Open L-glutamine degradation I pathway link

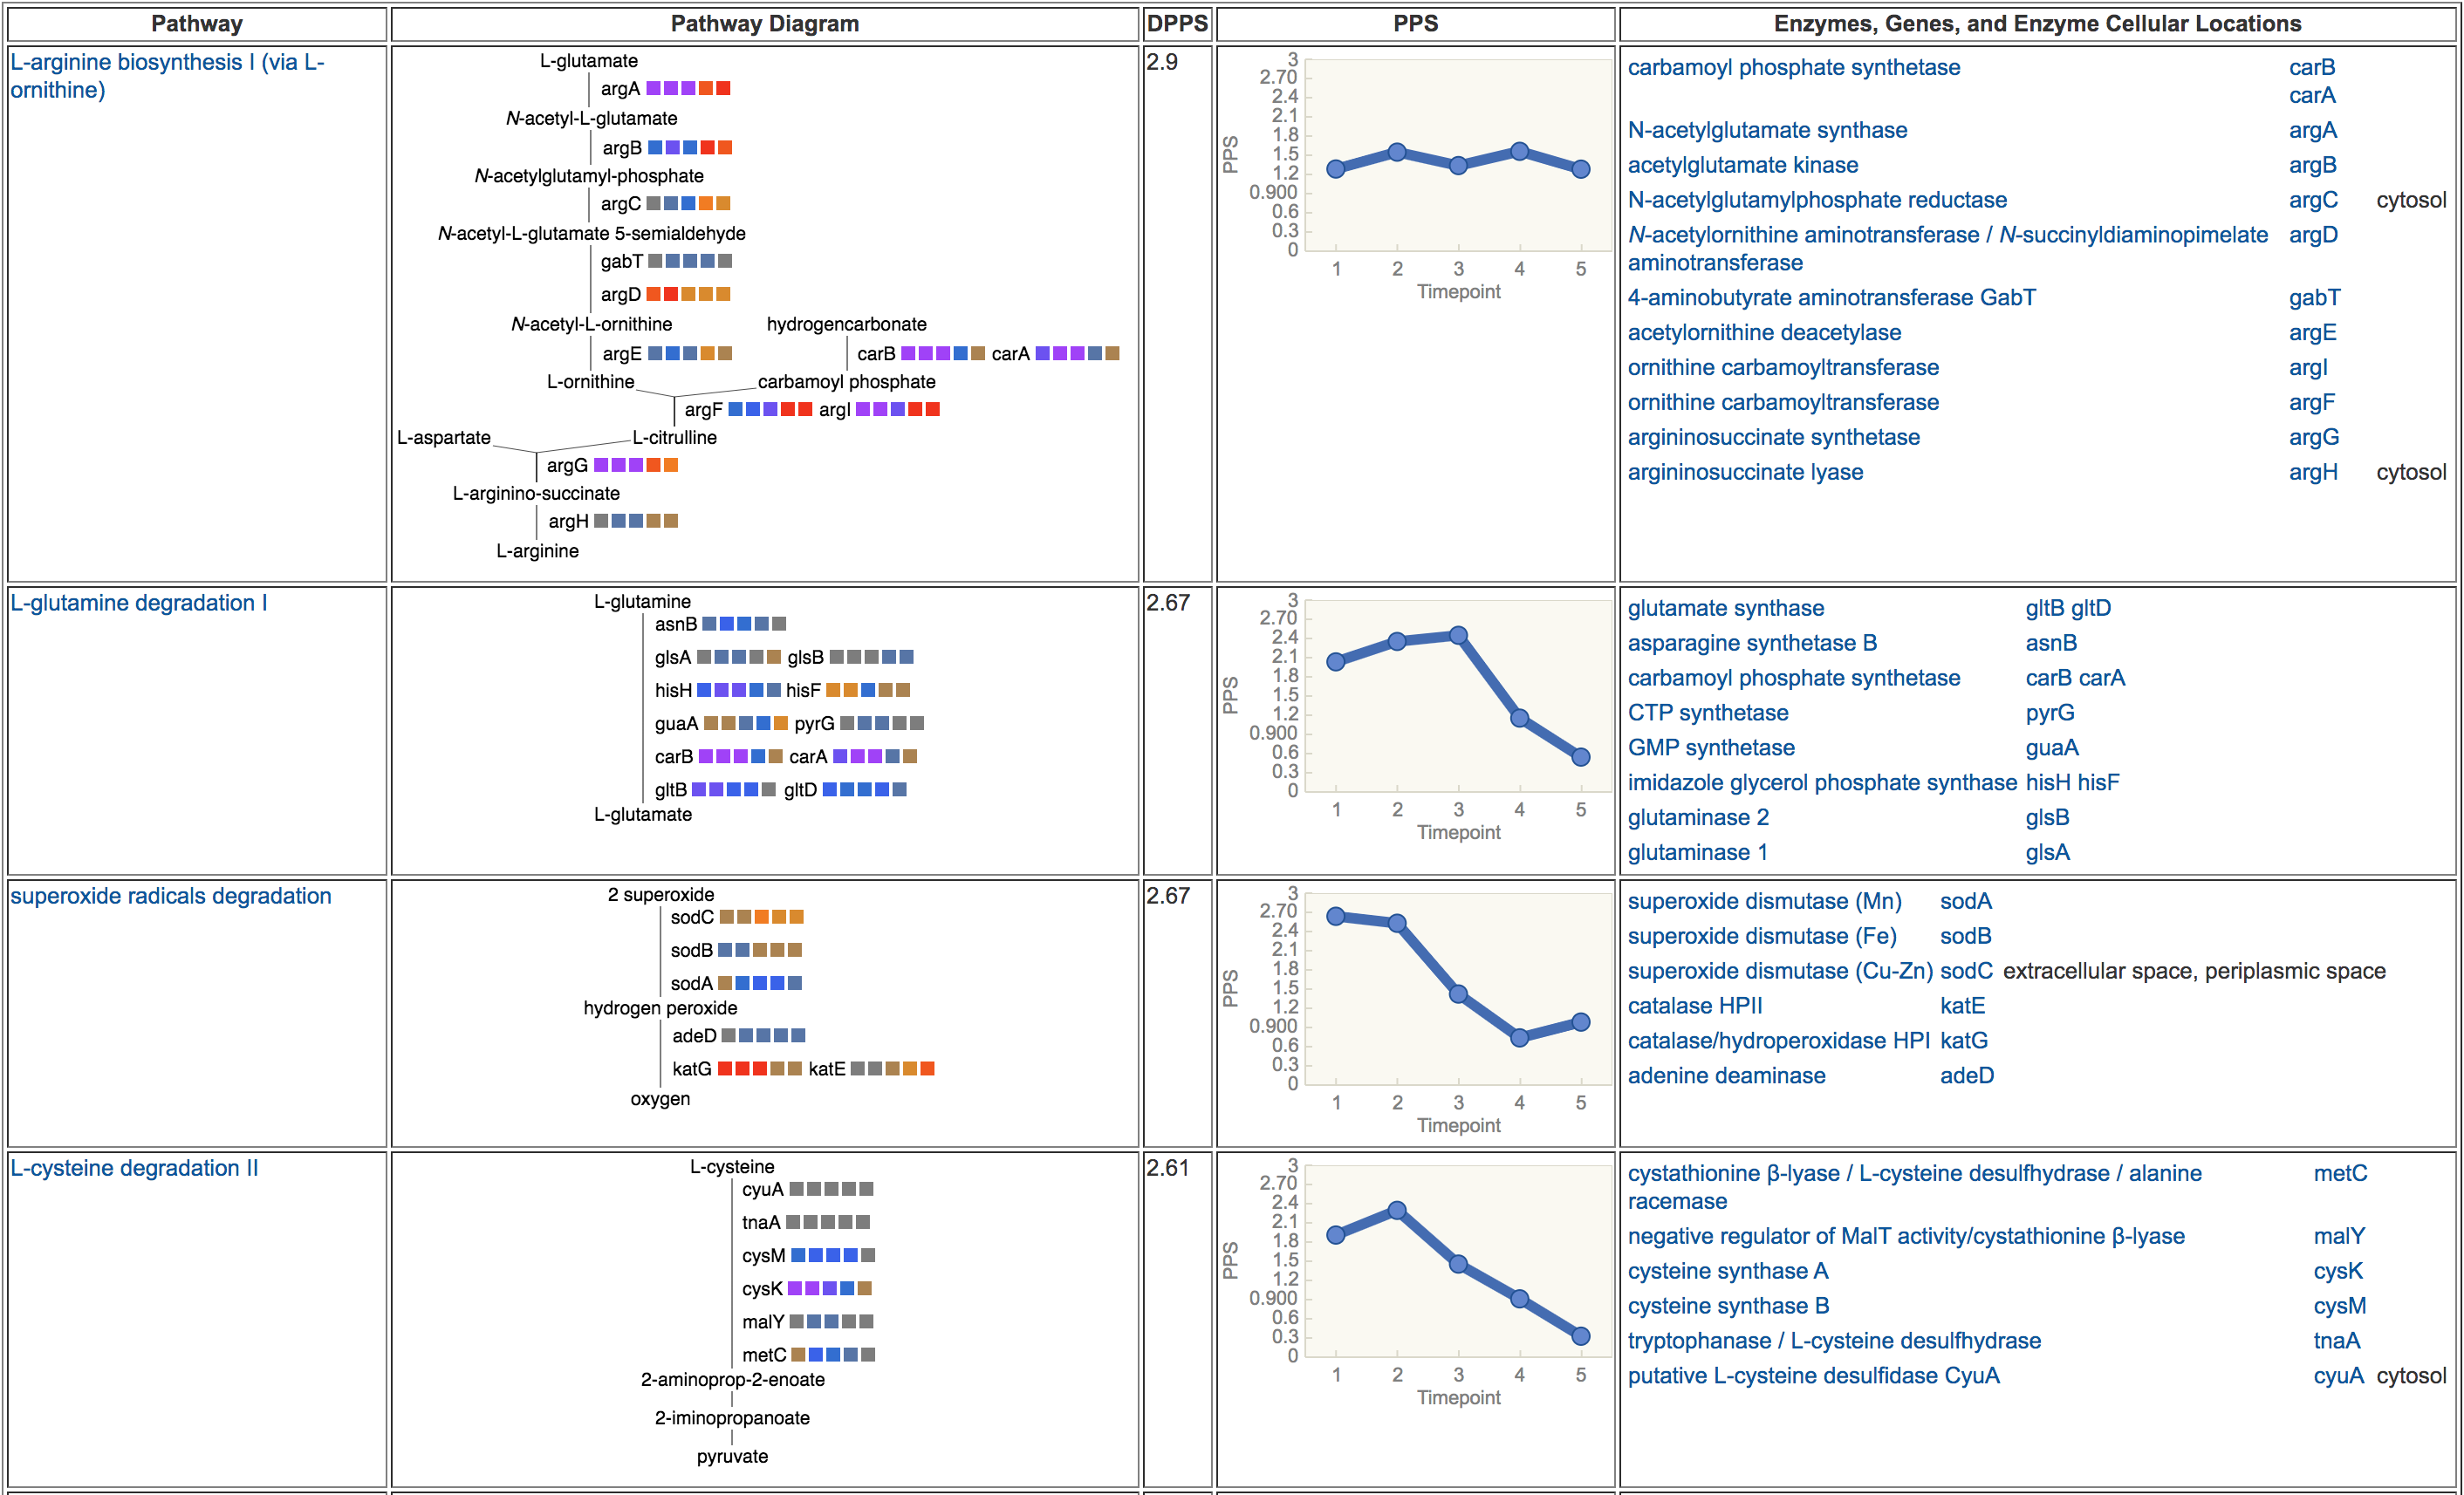[139, 603]
